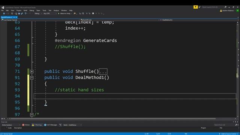Click the Navigate Backward toolbar icon
Viewport: 240px width, 135px height.
[4, 13]
